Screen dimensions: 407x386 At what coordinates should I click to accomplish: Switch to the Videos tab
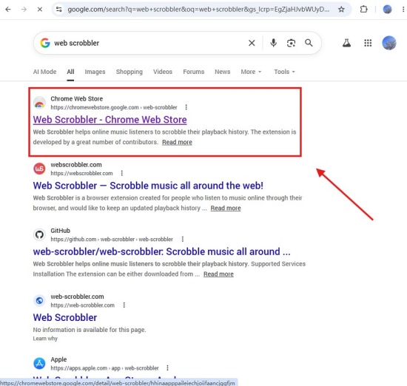tap(163, 72)
